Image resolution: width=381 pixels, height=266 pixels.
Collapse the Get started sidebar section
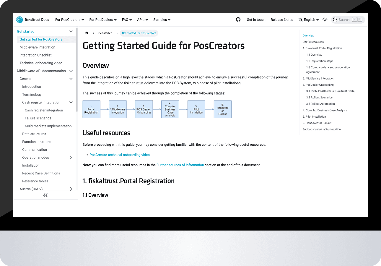click(71, 32)
